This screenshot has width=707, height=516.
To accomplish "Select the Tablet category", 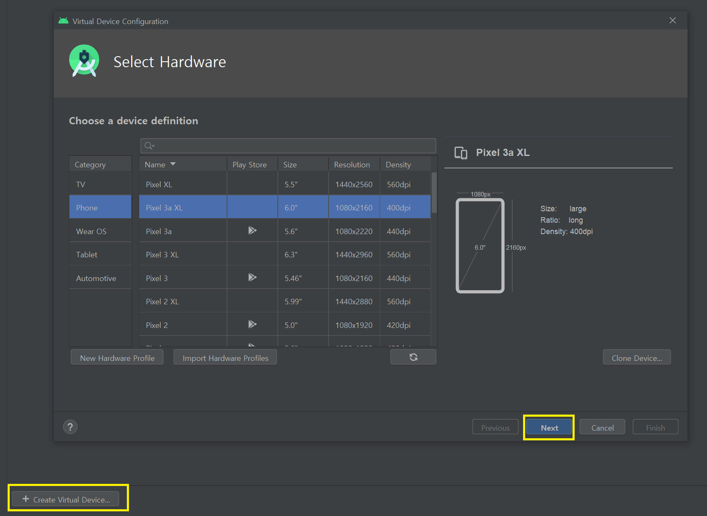I will [x=87, y=255].
